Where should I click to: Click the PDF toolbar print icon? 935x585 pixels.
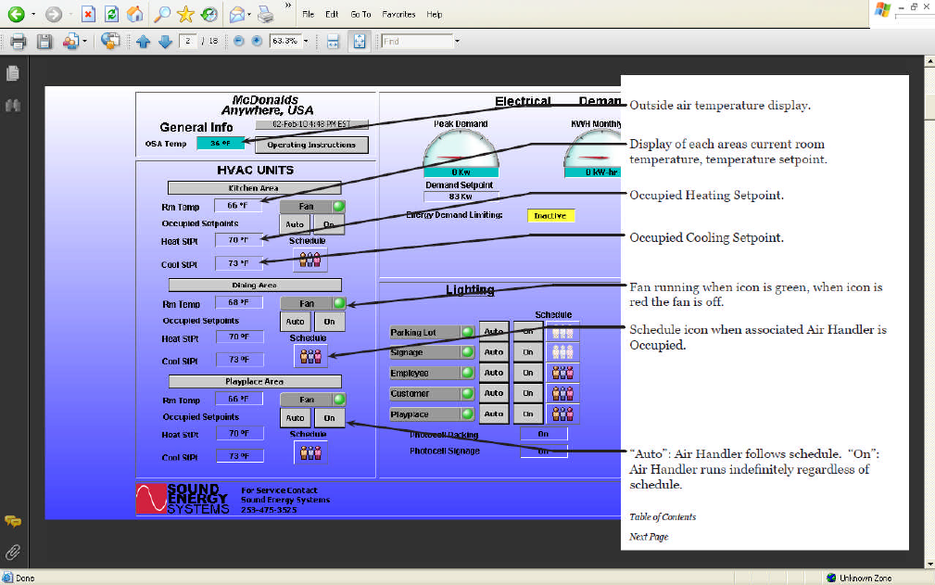point(18,42)
